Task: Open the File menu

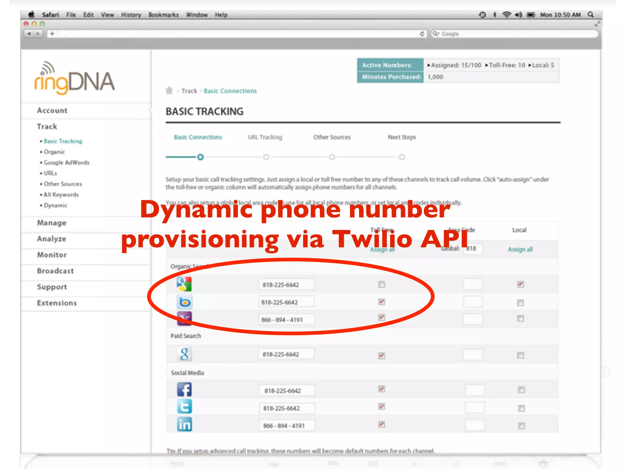Action: 71,15
